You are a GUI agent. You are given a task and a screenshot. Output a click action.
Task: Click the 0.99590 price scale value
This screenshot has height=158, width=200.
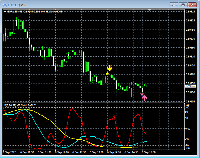tap(190, 48)
